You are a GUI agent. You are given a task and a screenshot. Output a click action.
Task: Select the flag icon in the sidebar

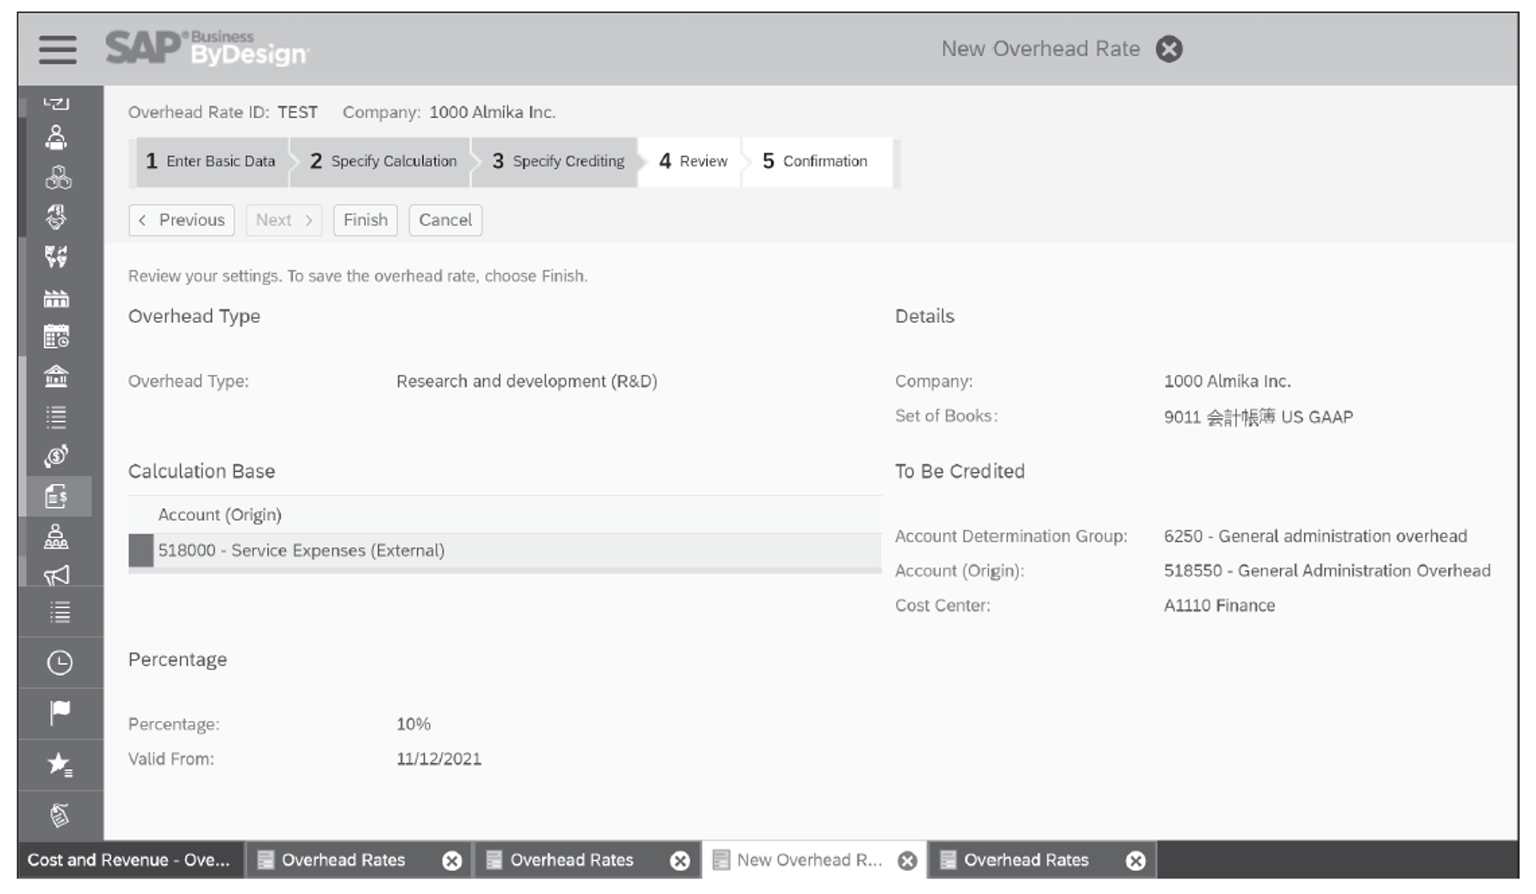point(58,711)
